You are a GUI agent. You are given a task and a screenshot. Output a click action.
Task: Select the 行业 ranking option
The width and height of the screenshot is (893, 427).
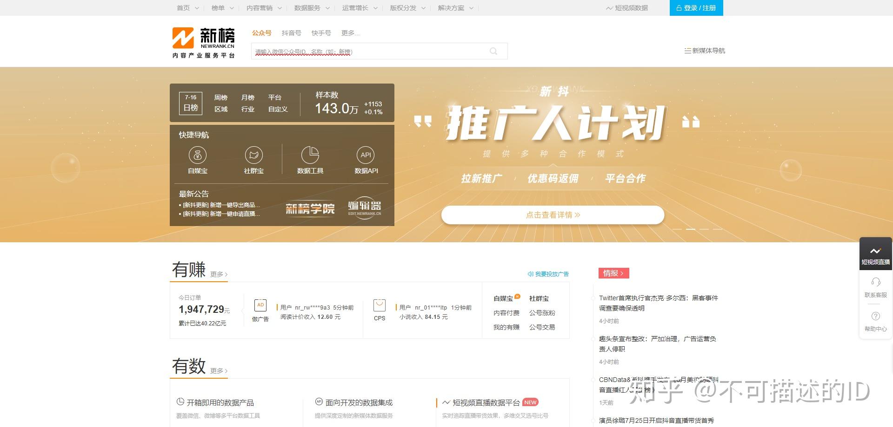click(x=248, y=109)
